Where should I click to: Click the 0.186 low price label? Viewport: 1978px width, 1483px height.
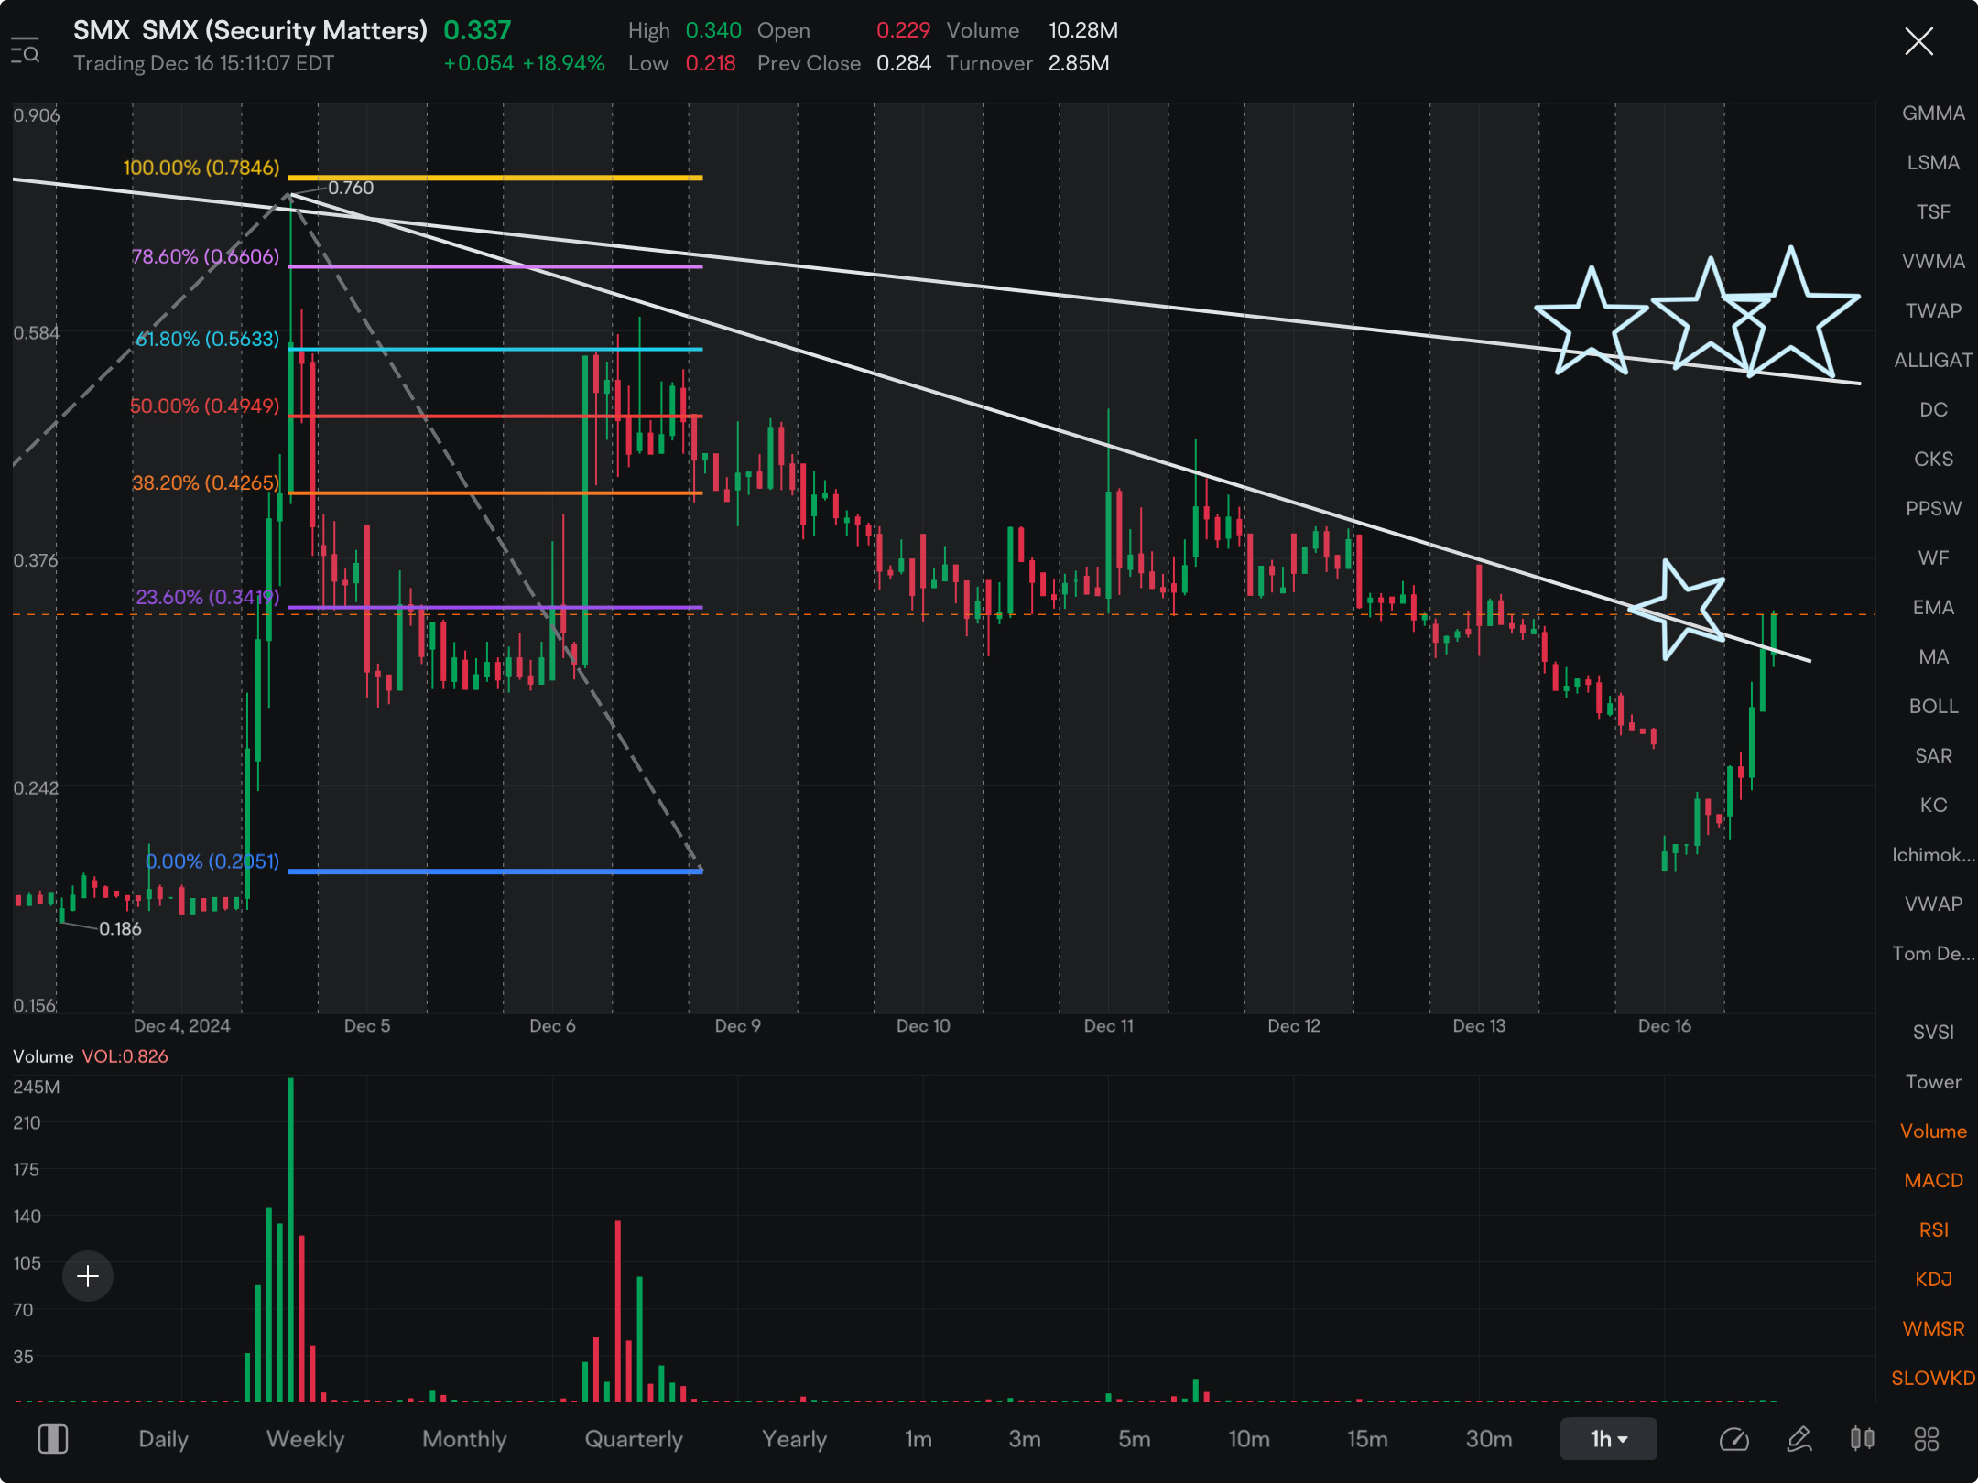pos(120,928)
